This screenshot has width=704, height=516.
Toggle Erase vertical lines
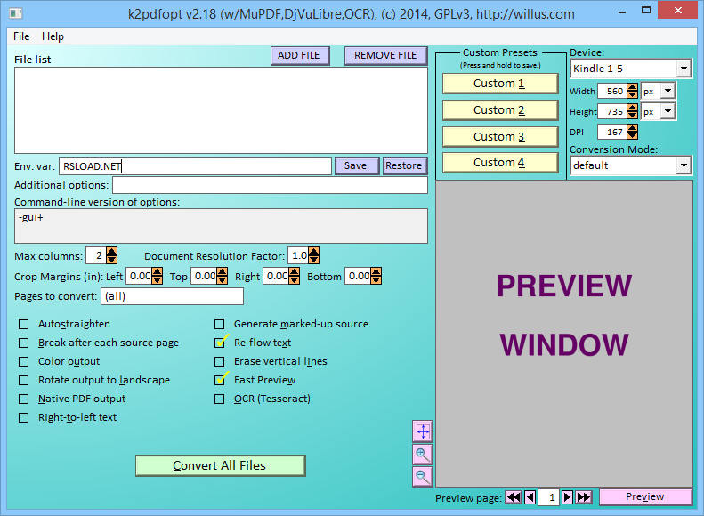tap(220, 362)
